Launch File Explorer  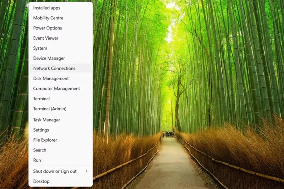(60, 140)
